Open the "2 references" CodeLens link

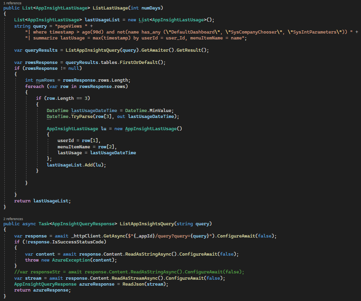(13, 219)
